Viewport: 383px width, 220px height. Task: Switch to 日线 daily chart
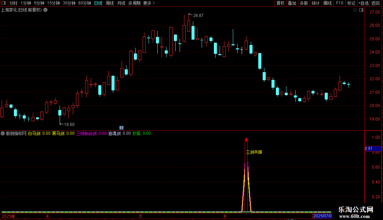click(98, 3)
